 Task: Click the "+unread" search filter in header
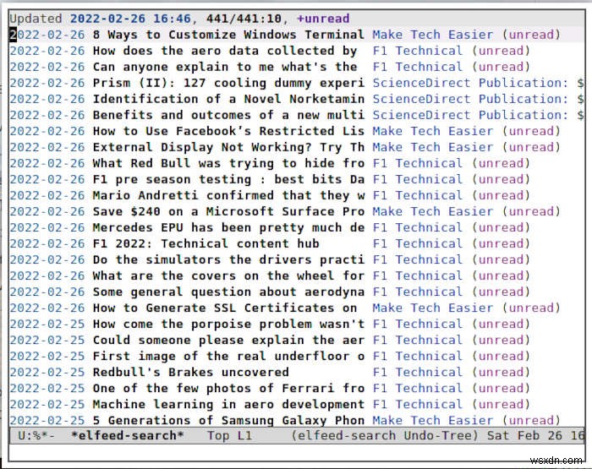coord(323,19)
